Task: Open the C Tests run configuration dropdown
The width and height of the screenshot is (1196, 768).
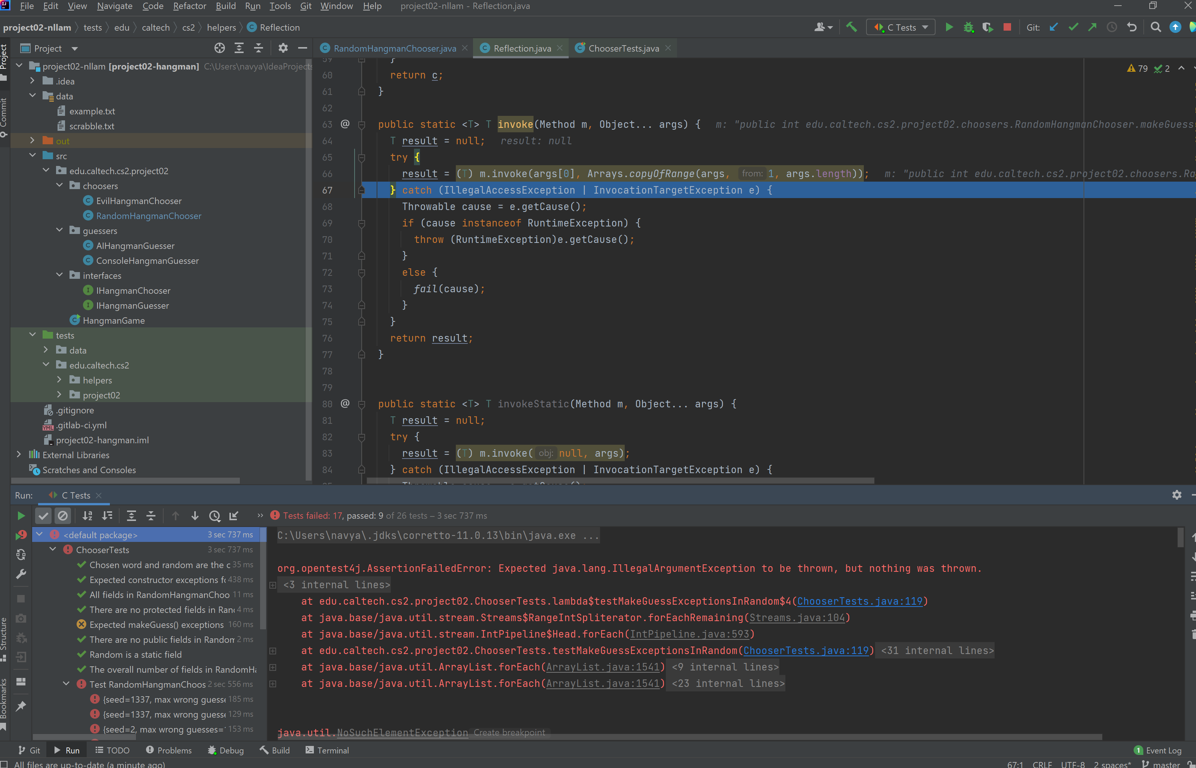Action: click(900, 27)
